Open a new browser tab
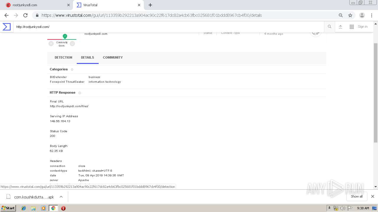Viewport: 378px width, 212px height. pyautogui.click(x=150, y=5)
